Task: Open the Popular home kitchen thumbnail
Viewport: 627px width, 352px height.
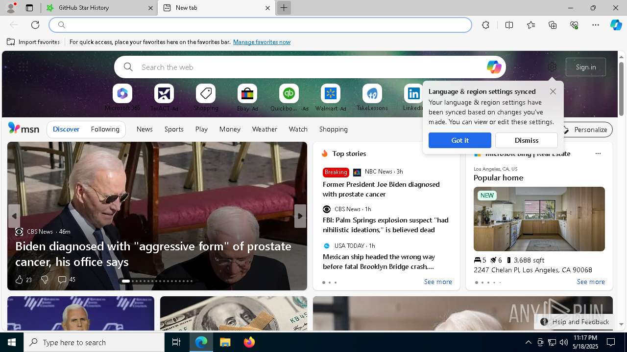Action: coord(539,219)
